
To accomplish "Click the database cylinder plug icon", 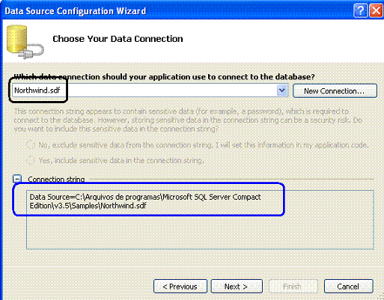I will pos(25,42).
